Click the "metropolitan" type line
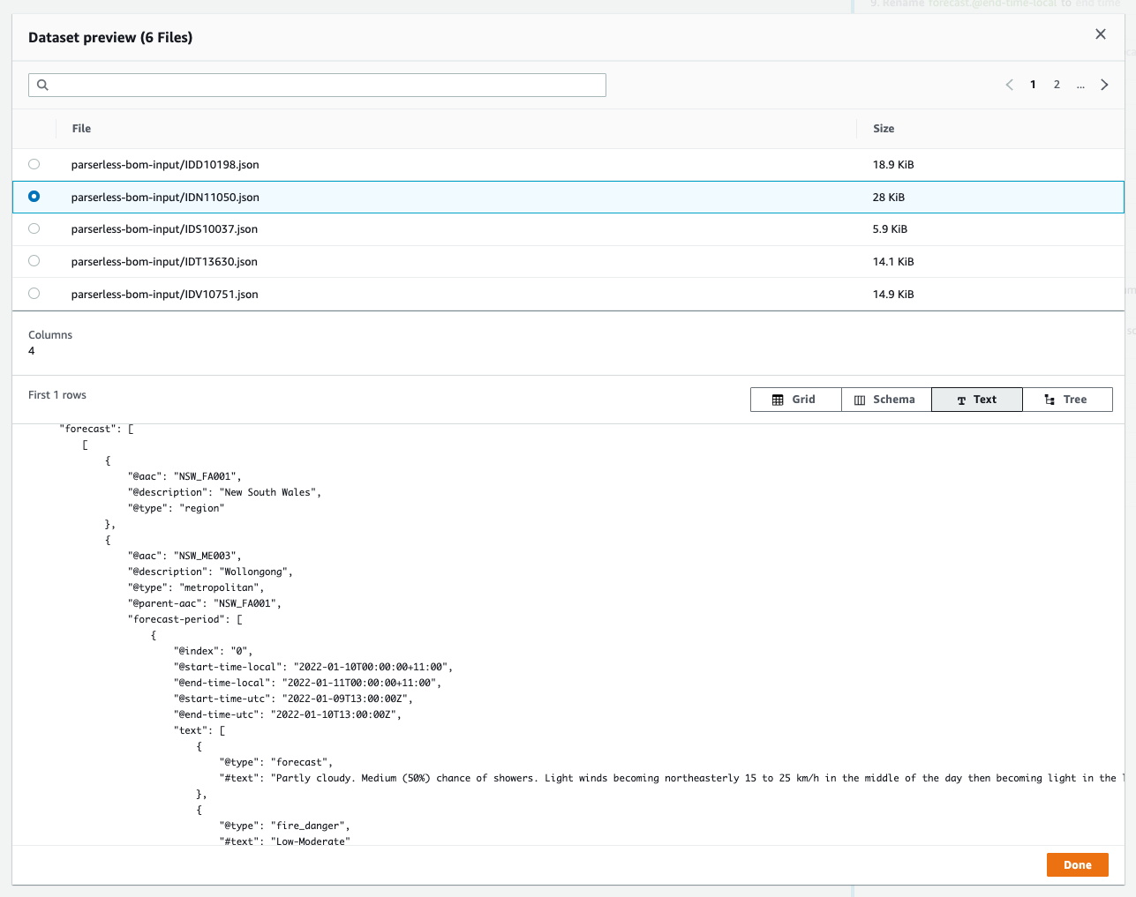 pyautogui.click(x=196, y=587)
